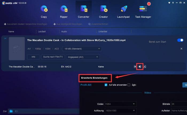Open the Angepasst (AVI) profile dropdown
The height and width of the screenshot is (115, 187).
[x=83, y=57]
